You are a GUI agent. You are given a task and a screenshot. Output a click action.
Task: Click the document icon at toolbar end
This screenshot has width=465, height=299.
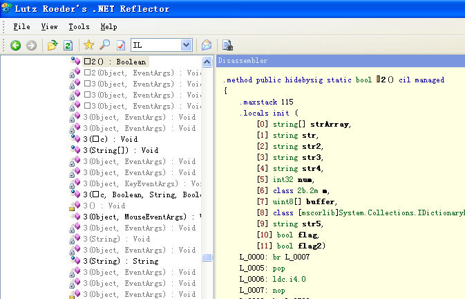[227, 45]
